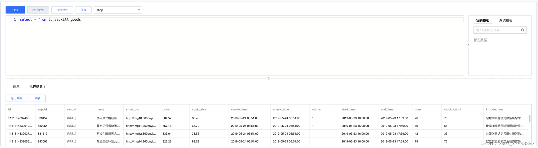Click the price column header
This screenshot has height=148, width=538.
pyautogui.click(x=175, y=110)
